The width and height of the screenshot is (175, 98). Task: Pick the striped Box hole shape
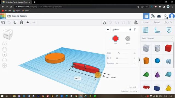(x=146, y=48)
